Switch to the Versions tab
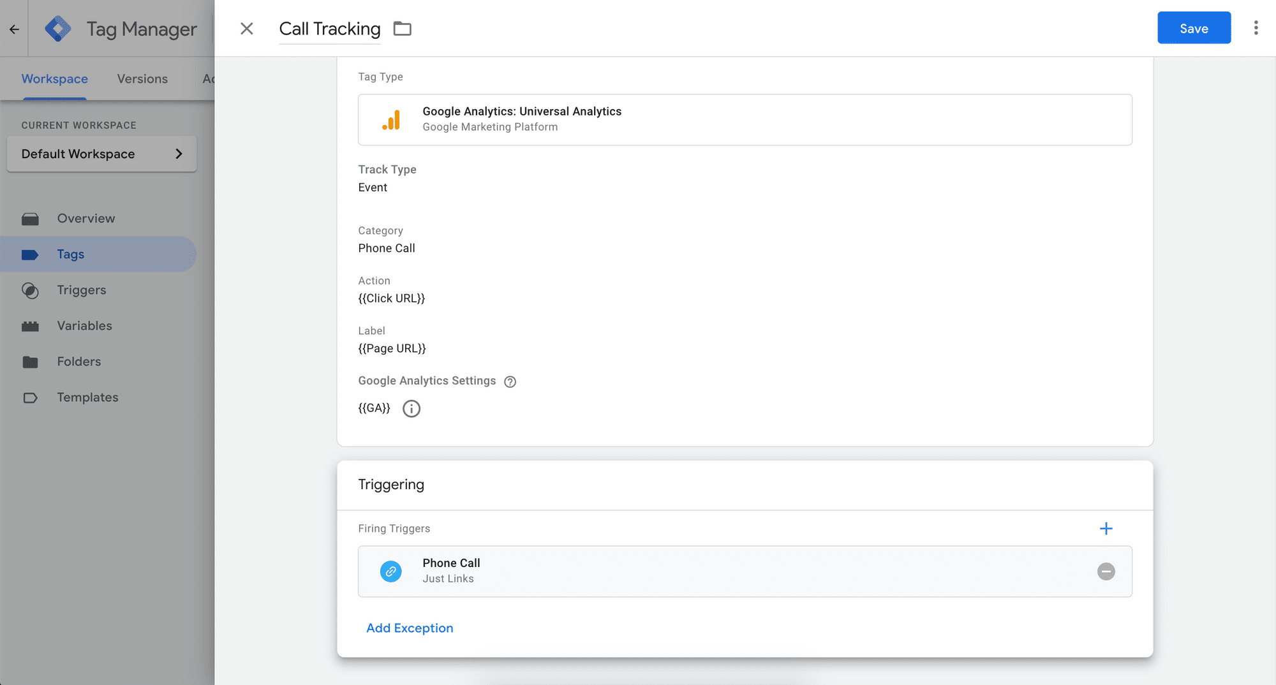This screenshot has width=1276, height=685. tap(142, 79)
